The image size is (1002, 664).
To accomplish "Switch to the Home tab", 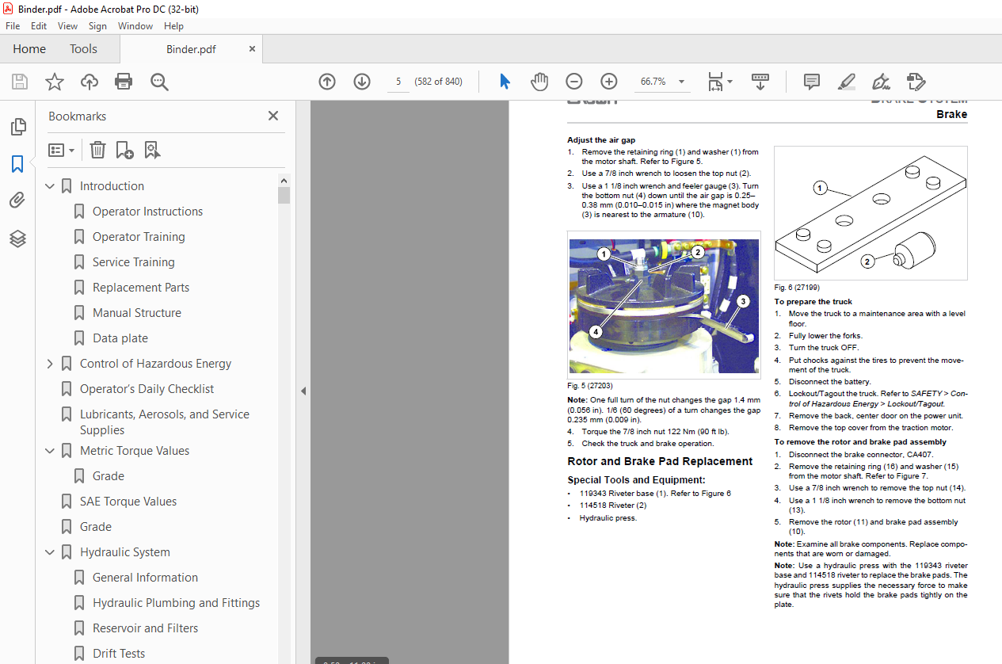I will pos(29,49).
